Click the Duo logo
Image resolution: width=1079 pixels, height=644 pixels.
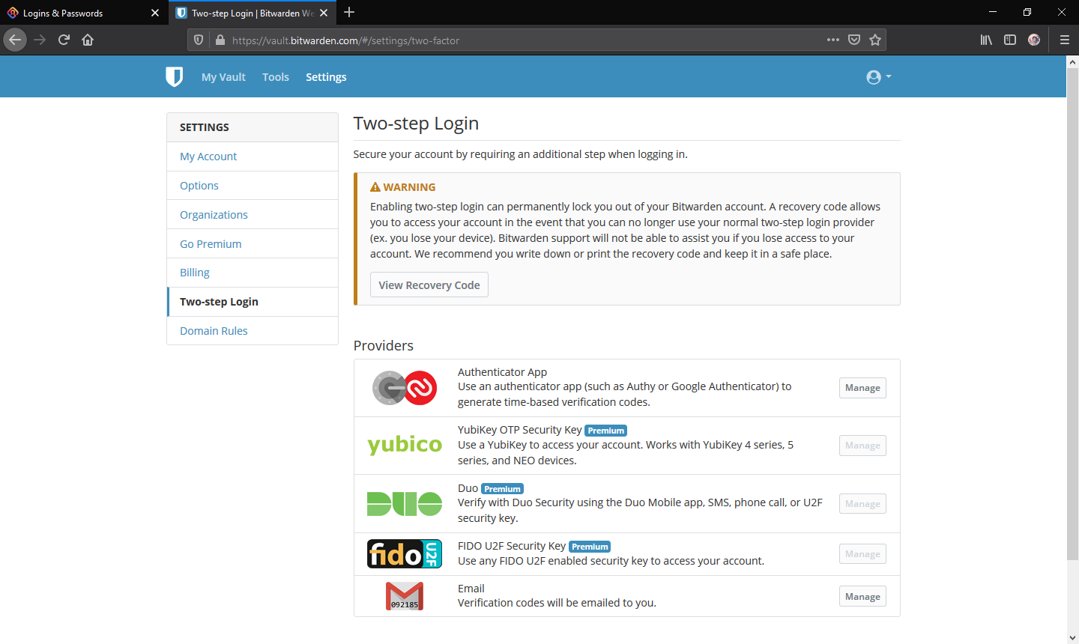(405, 504)
